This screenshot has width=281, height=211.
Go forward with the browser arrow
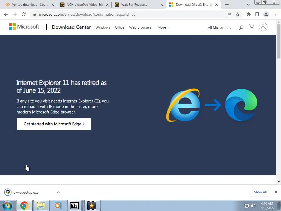coord(15,14)
